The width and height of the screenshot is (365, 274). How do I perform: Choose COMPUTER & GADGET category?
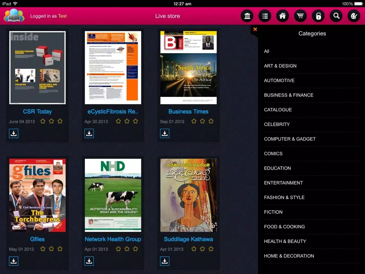(x=312, y=139)
